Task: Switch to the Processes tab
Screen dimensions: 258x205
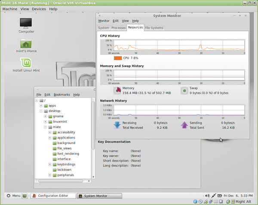Action: point(119,28)
